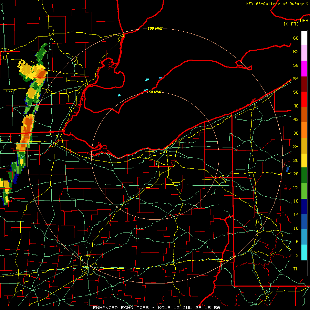
Task: Select the gold legend swatch
Action: pos(304,145)
